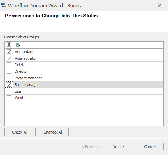Check the West group checkbox
The height and width of the screenshot is (155, 168).
[x=9, y=98]
